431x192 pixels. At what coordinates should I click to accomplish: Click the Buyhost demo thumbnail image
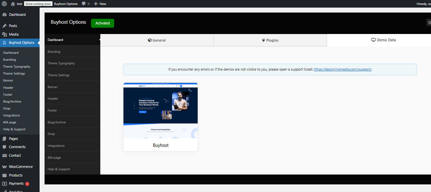pos(160,111)
